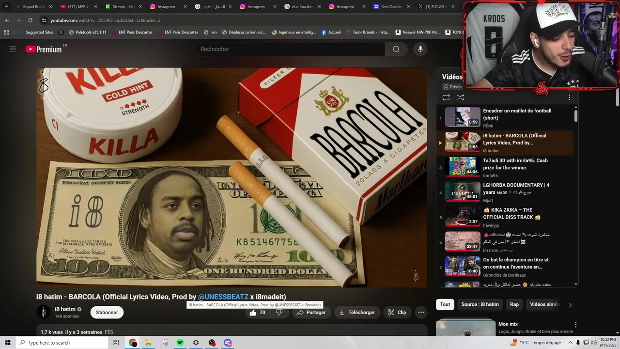Start voice search with microphone icon
620x349 pixels.
420,49
